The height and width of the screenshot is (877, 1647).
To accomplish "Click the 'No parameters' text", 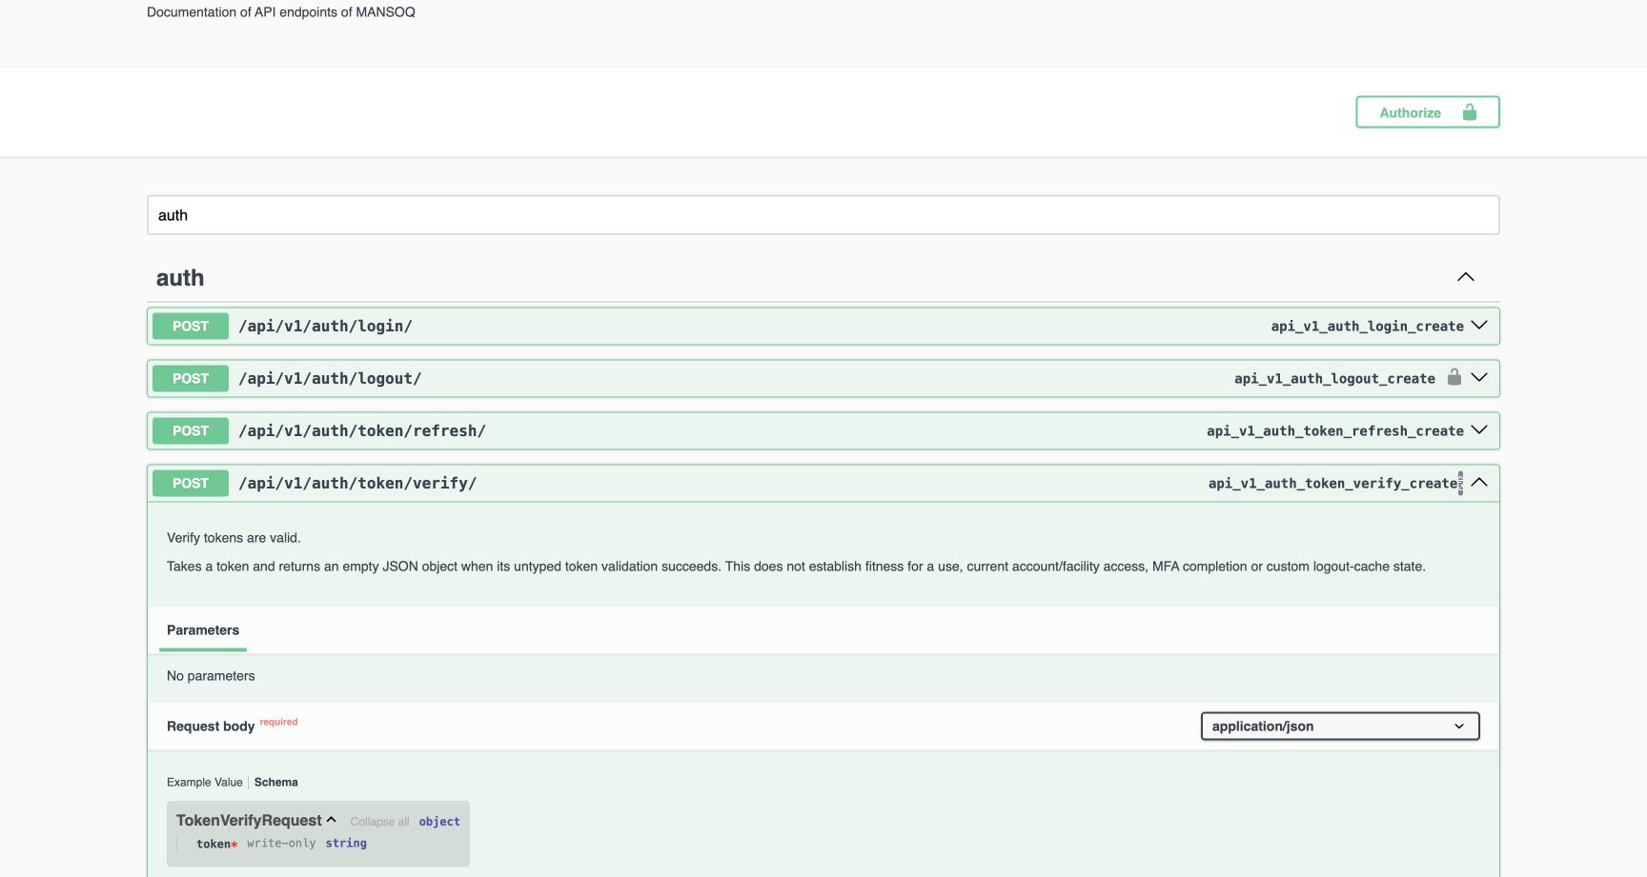I will pos(211,676).
